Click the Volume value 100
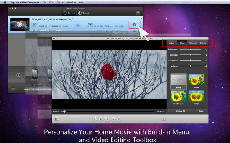230x143 pixels. click(205, 66)
